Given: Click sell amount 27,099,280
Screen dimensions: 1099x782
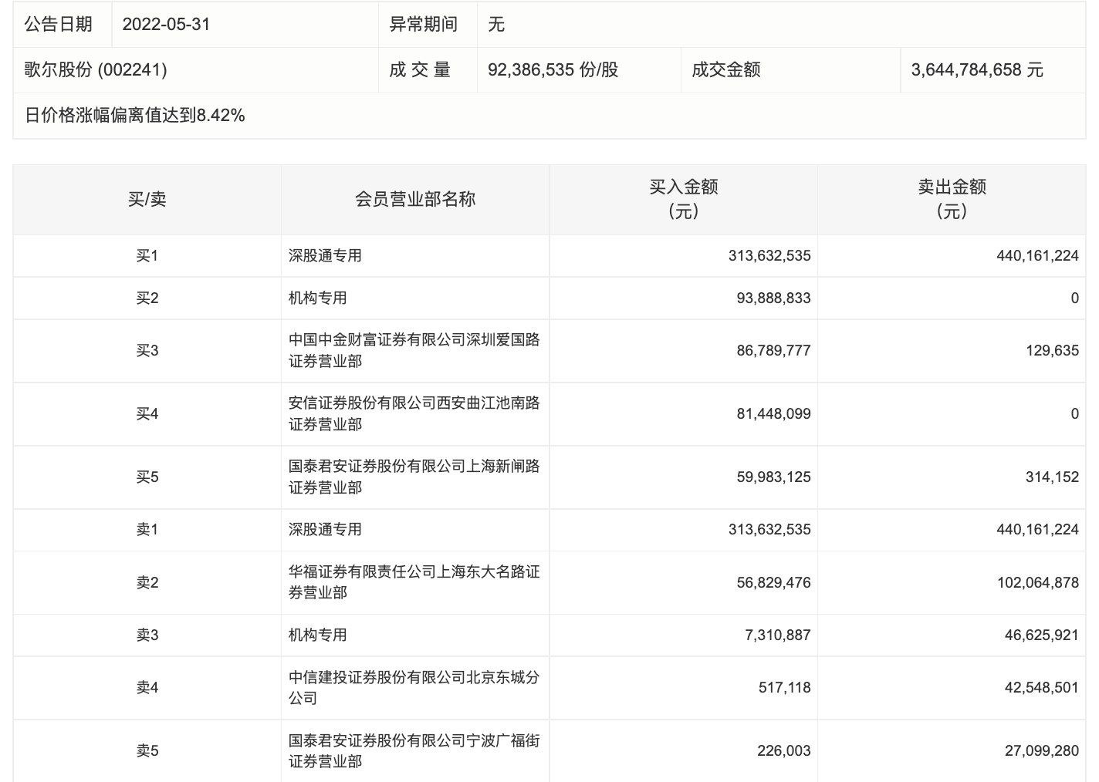Looking at the screenshot, I should pyautogui.click(x=1041, y=750).
